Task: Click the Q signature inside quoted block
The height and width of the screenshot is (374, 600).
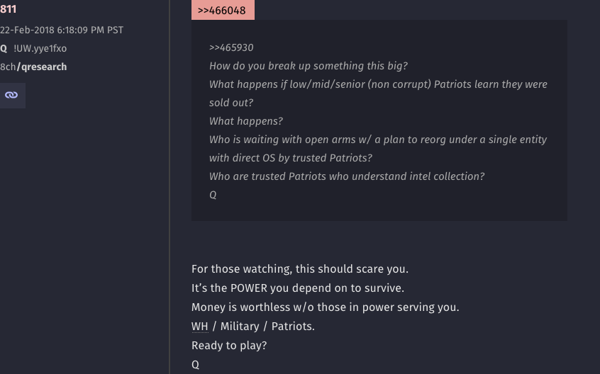Action: pyautogui.click(x=213, y=195)
